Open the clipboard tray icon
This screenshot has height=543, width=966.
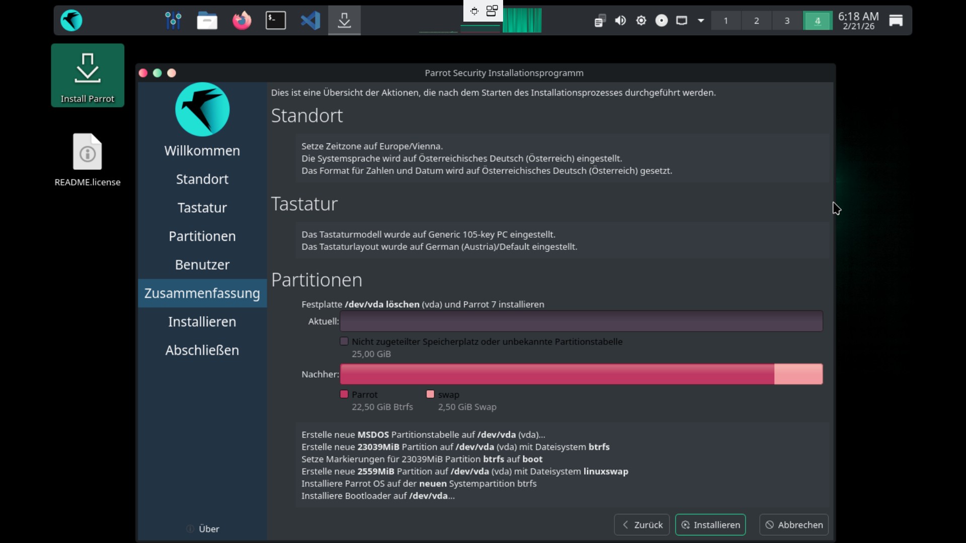tap(599, 21)
